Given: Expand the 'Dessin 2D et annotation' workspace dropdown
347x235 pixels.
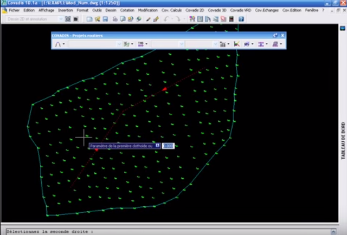Looking at the screenshot, I should coord(61,19).
